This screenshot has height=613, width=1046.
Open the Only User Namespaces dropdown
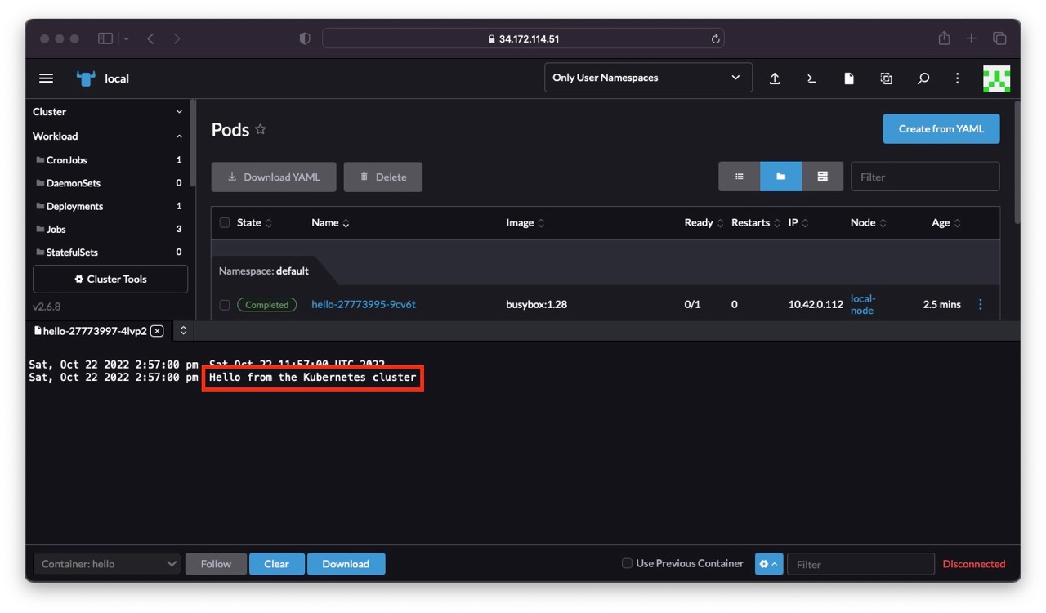tap(648, 78)
